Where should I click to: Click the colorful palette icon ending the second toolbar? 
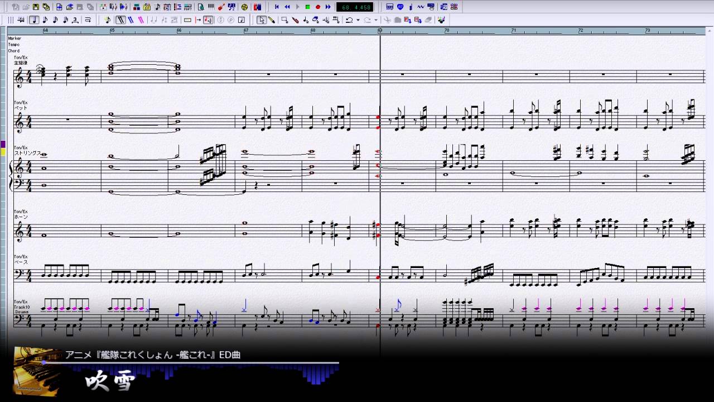point(441,20)
